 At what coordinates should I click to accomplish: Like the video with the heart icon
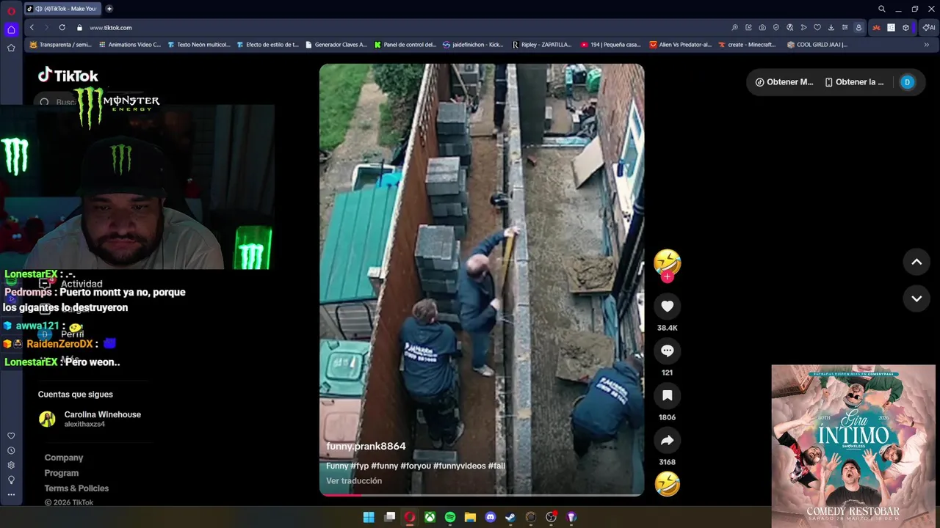(x=667, y=307)
